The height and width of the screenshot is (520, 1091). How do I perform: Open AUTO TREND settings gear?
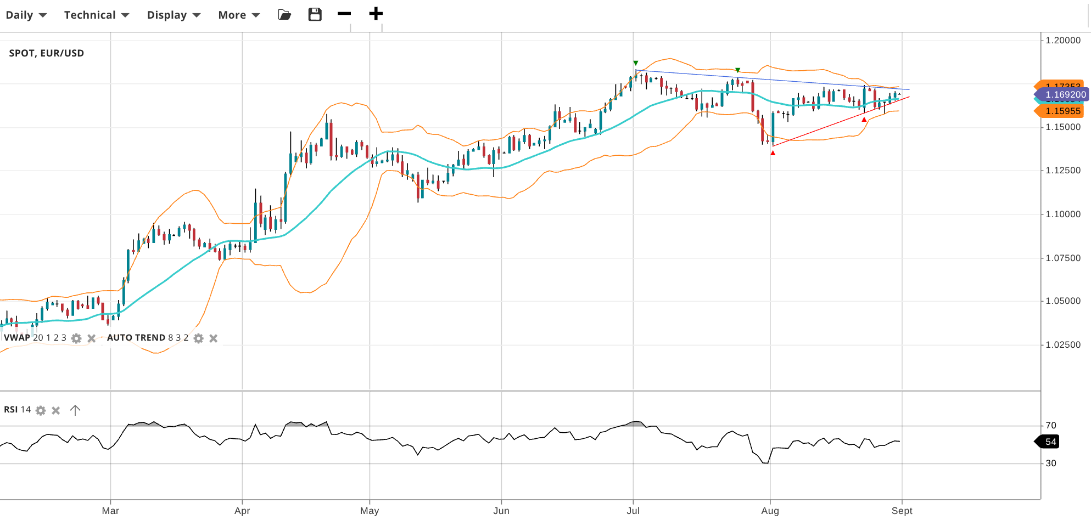[199, 338]
